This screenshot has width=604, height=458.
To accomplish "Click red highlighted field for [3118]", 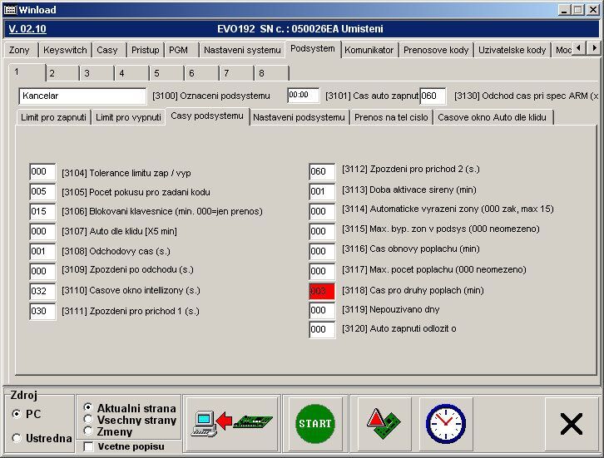I will (321, 291).
